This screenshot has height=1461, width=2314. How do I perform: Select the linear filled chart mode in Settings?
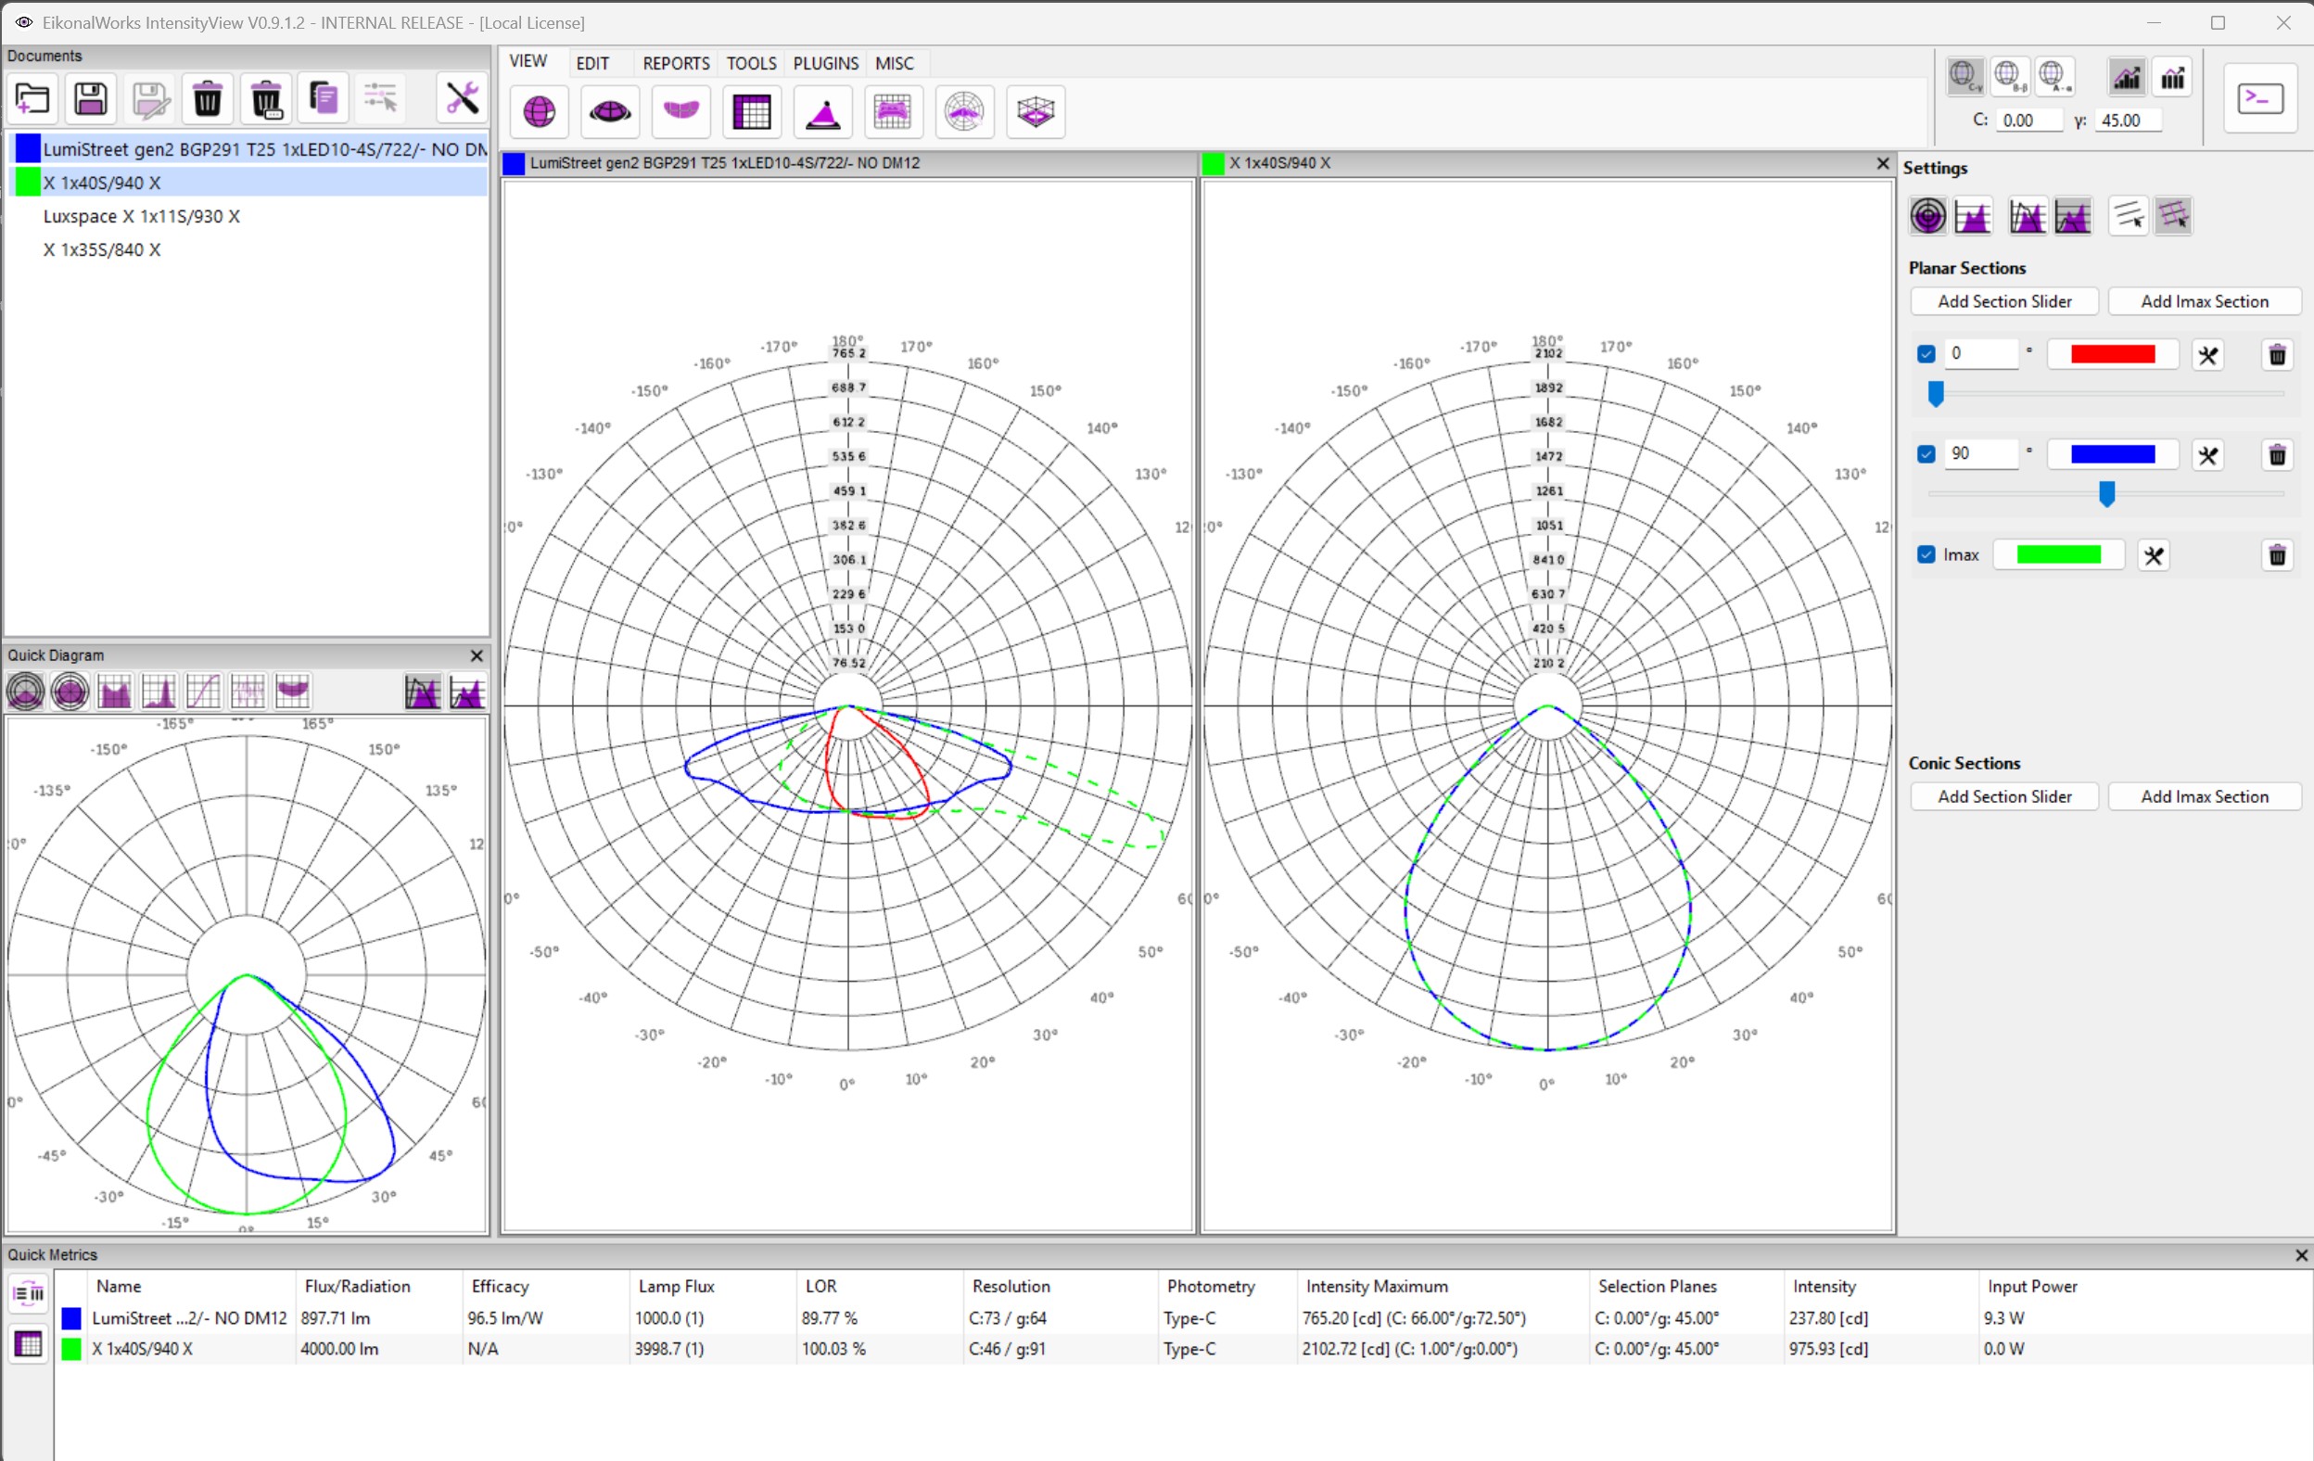tap(1973, 216)
